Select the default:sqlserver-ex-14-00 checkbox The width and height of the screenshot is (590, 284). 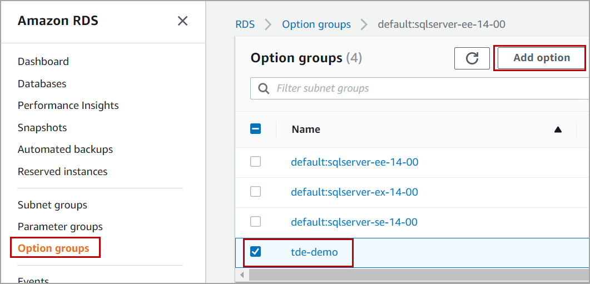click(255, 192)
